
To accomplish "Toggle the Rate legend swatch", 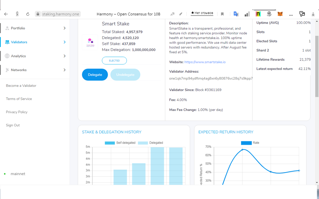I will pos(246,143).
